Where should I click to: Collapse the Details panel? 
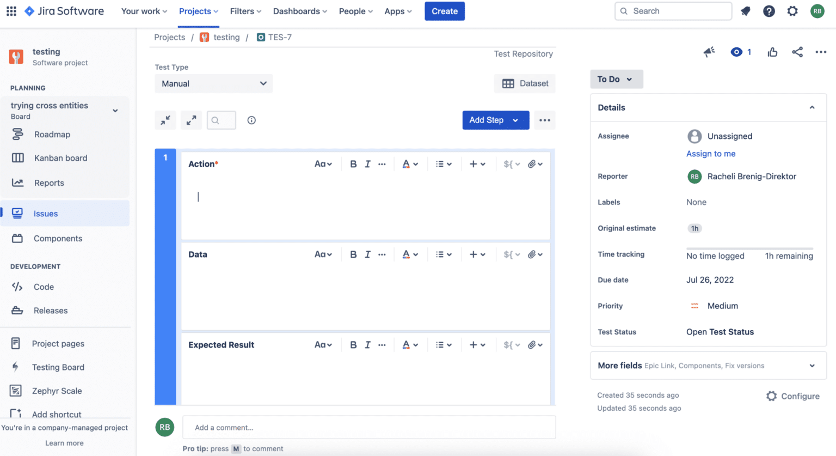(812, 107)
